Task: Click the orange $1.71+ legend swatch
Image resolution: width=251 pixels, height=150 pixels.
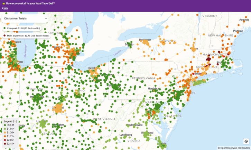Action: (5, 136)
